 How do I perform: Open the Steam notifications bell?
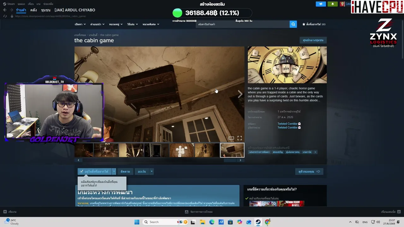coord(332,4)
